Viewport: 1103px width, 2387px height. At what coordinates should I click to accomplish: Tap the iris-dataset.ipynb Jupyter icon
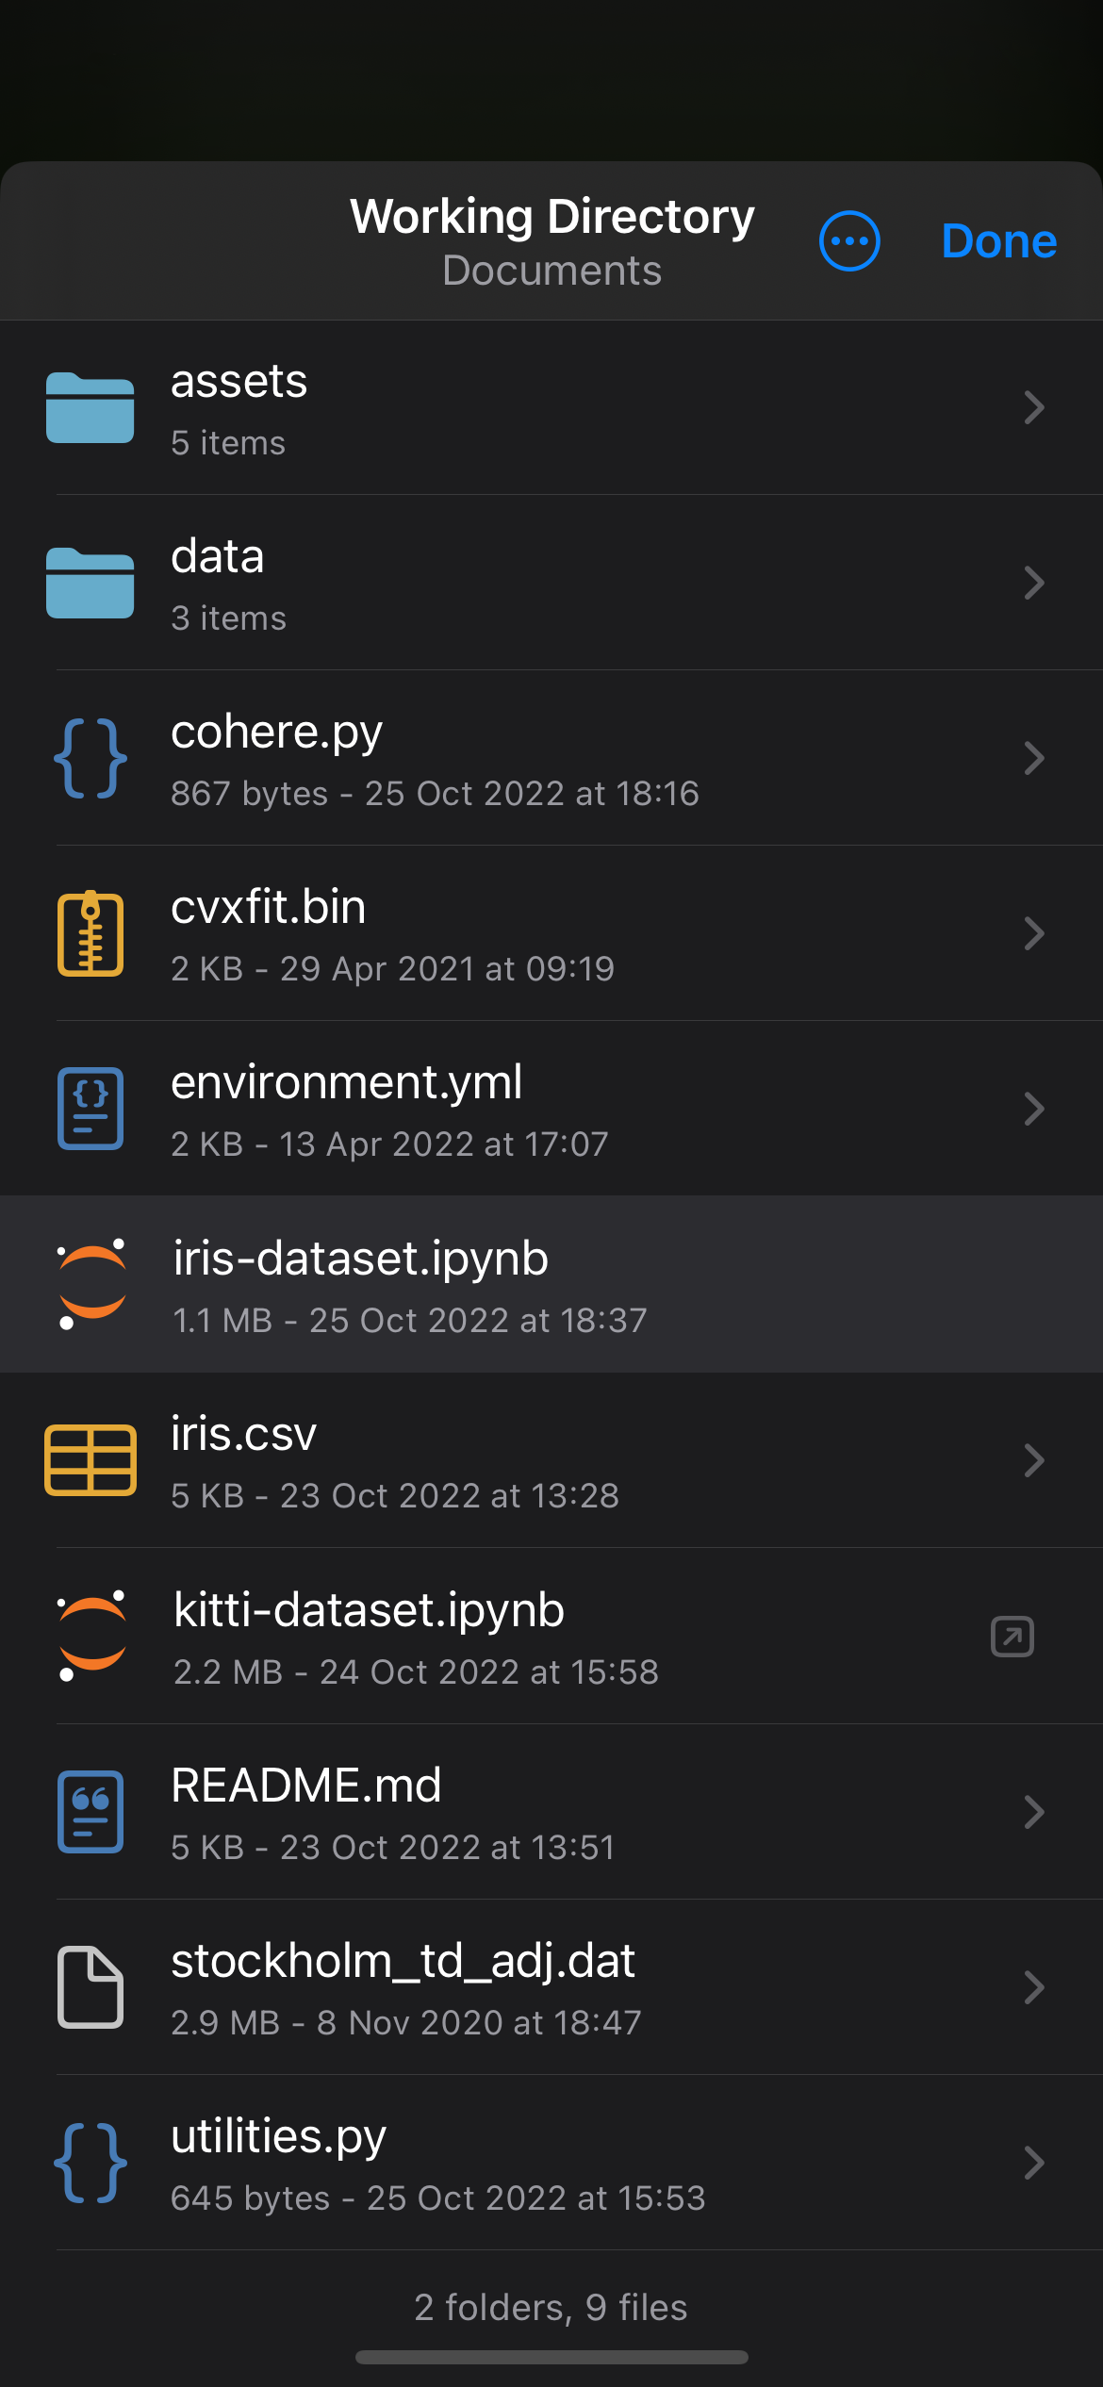[91, 1284]
